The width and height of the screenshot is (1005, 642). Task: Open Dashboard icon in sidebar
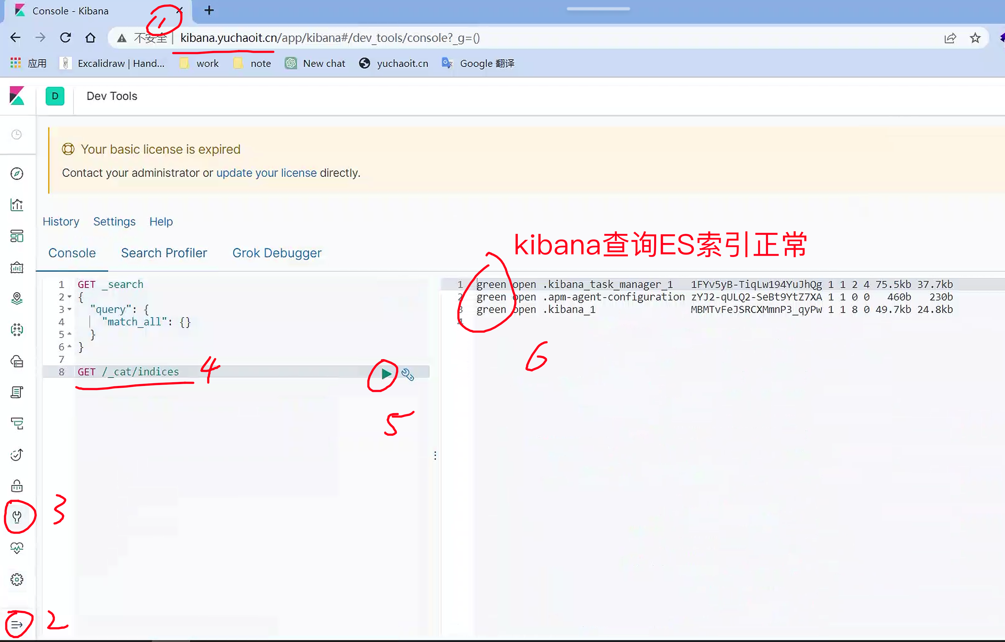17,236
